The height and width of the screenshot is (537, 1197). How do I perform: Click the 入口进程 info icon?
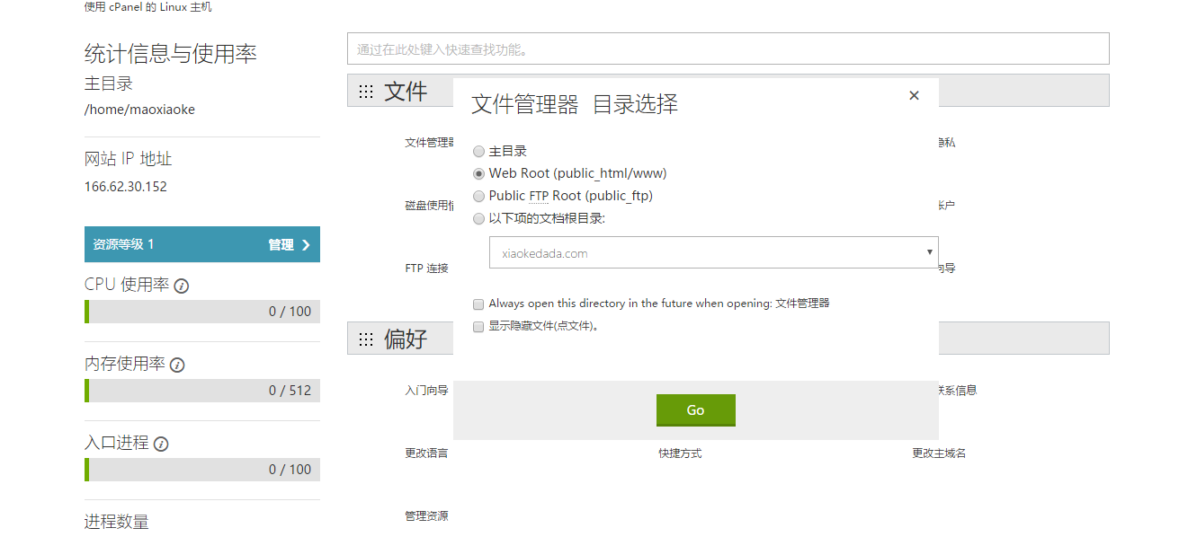[x=161, y=444]
